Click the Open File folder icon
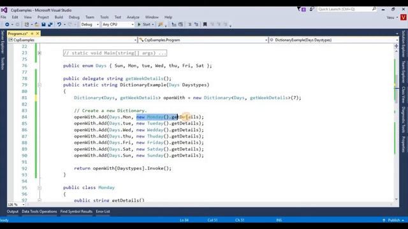Image resolution: width=408 pixels, height=229 pixels. [x=37, y=24]
